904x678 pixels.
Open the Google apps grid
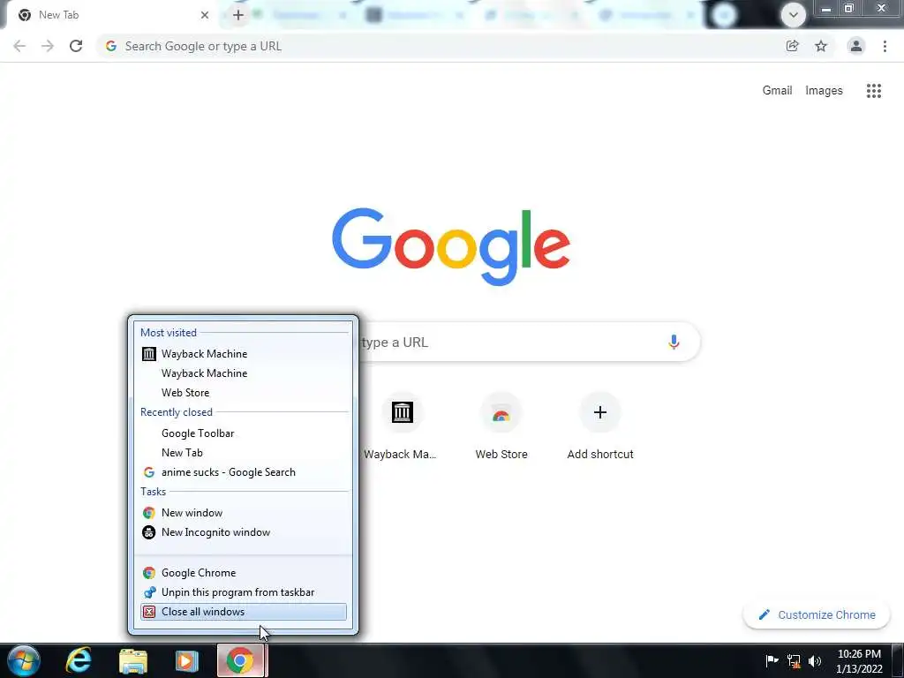(x=873, y=91)
